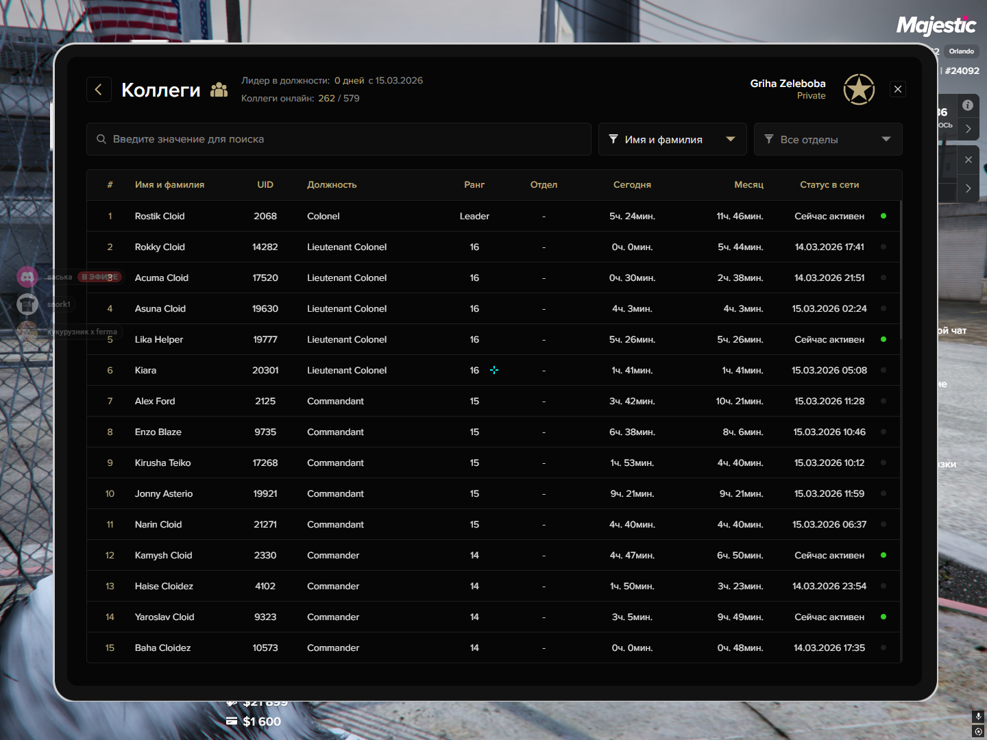Click the cyan crosshair icon beside Kiara's rank
This screenshot has height=740, width=987.
[494, 370]
